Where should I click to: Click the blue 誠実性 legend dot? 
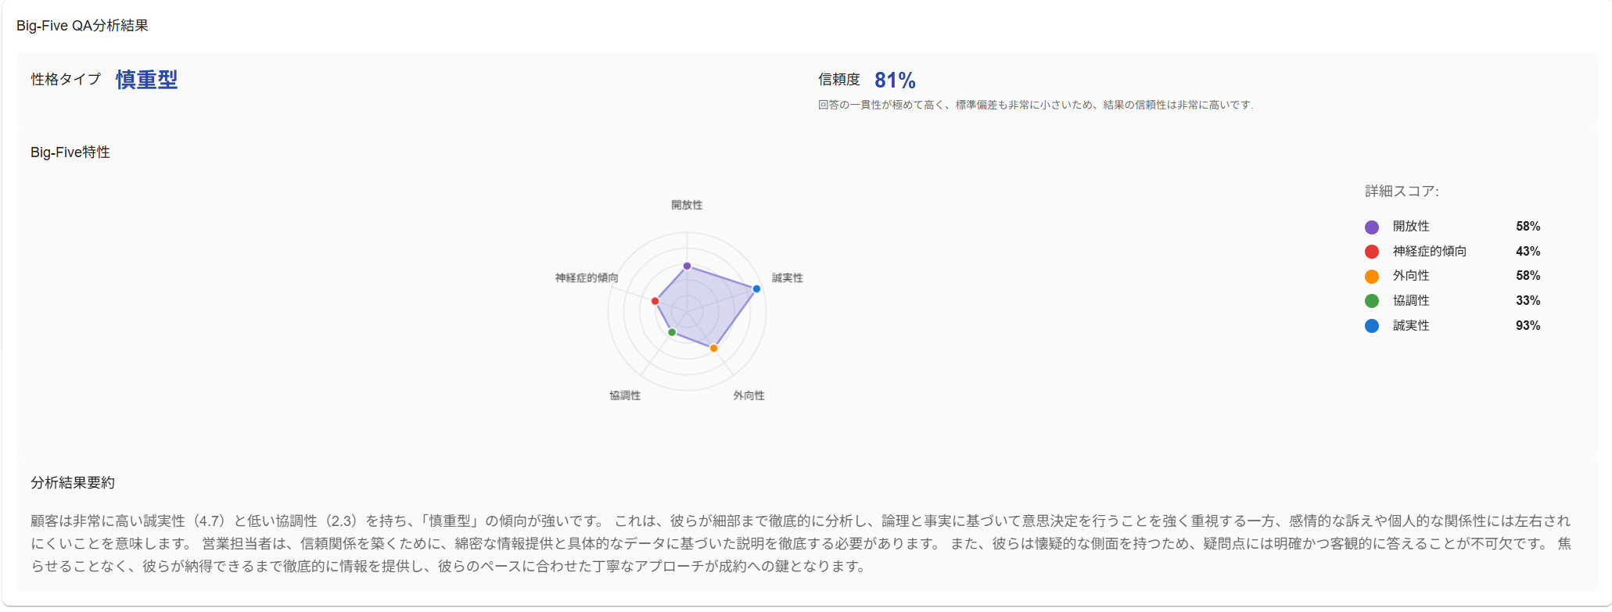1372,326
